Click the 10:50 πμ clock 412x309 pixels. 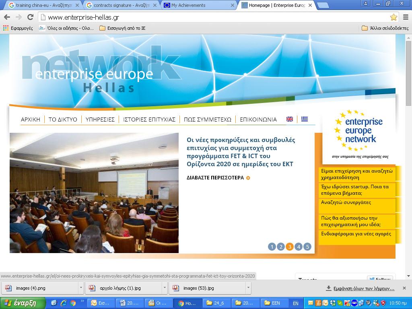point(398,303)
